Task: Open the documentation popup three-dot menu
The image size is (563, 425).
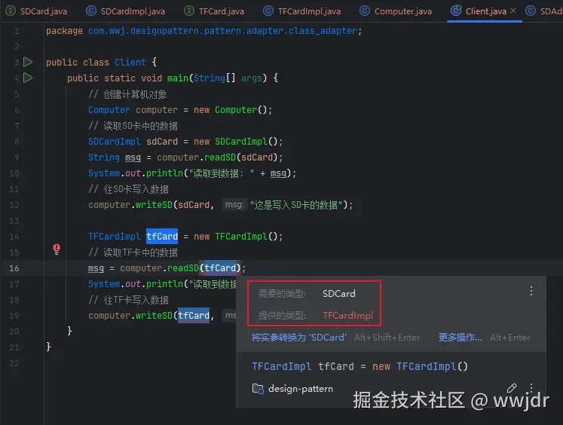Action: [x=531, y=388]
